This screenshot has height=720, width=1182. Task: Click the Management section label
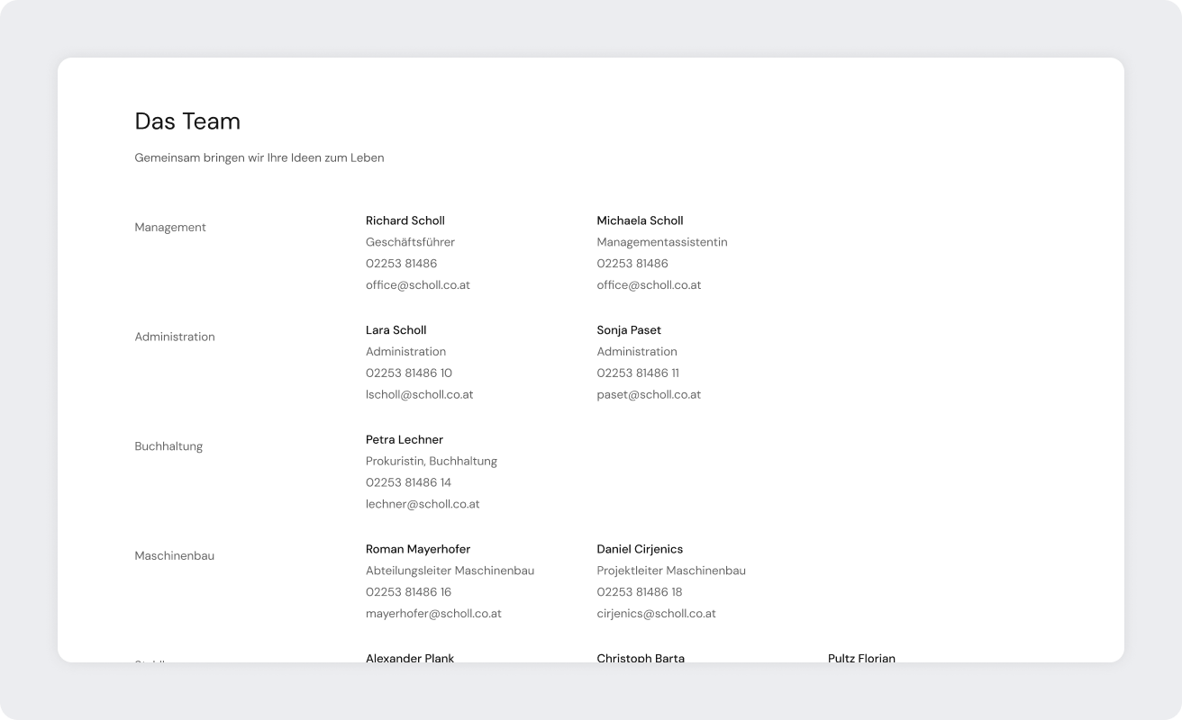pyautogui.click(x=170, y=228)
